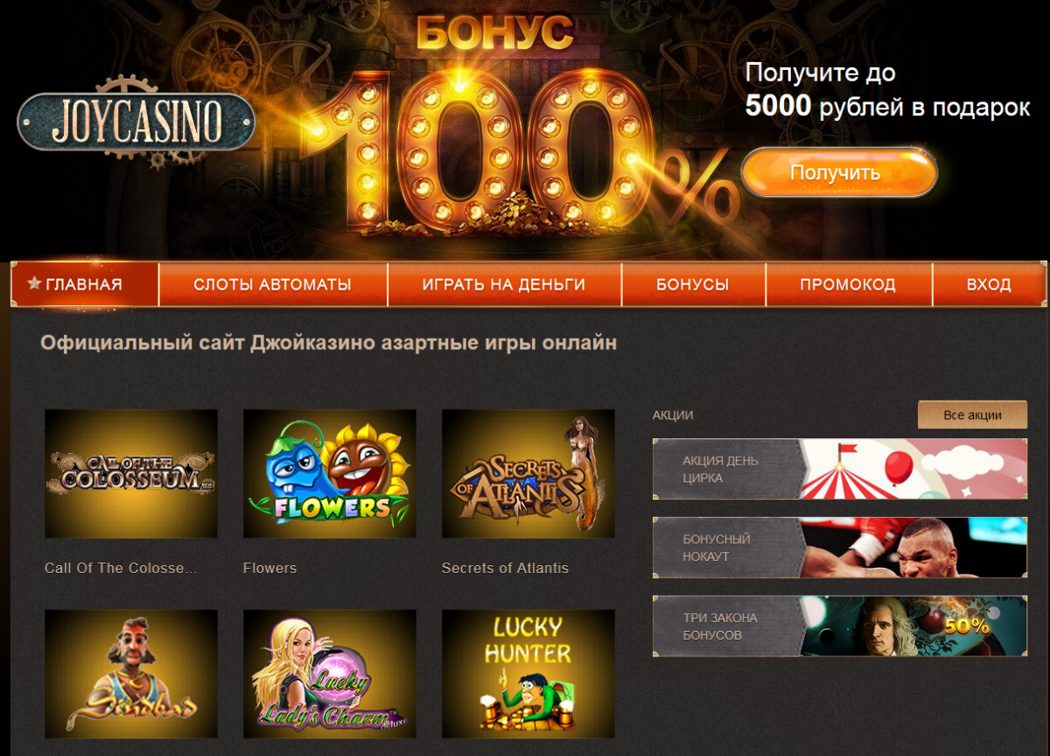Open the Lucky Hunter game image

(x=528, y=674)
